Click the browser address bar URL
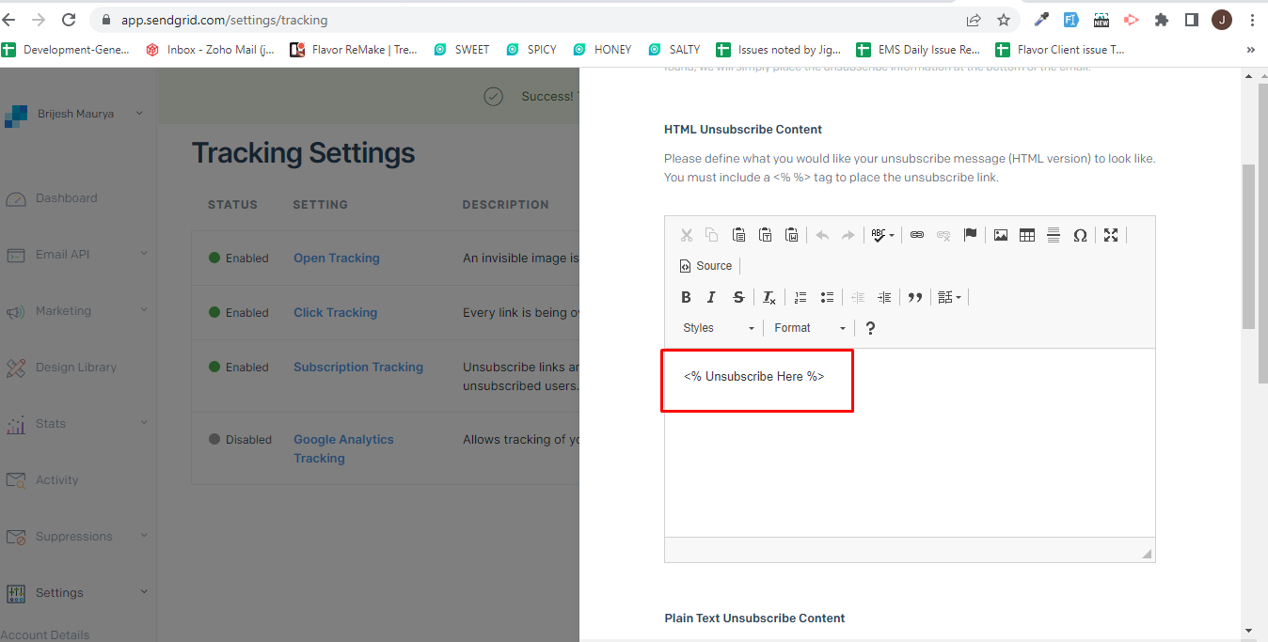This screenshot has height=642, width=1268. (224, 20)
